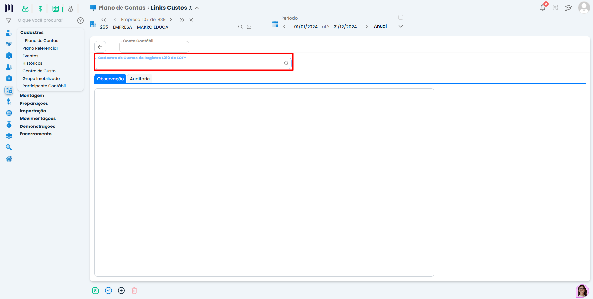This screenshot has height=299, width=593.
Task: Open Plano Referencial menu item
Action: coord(40,48)
